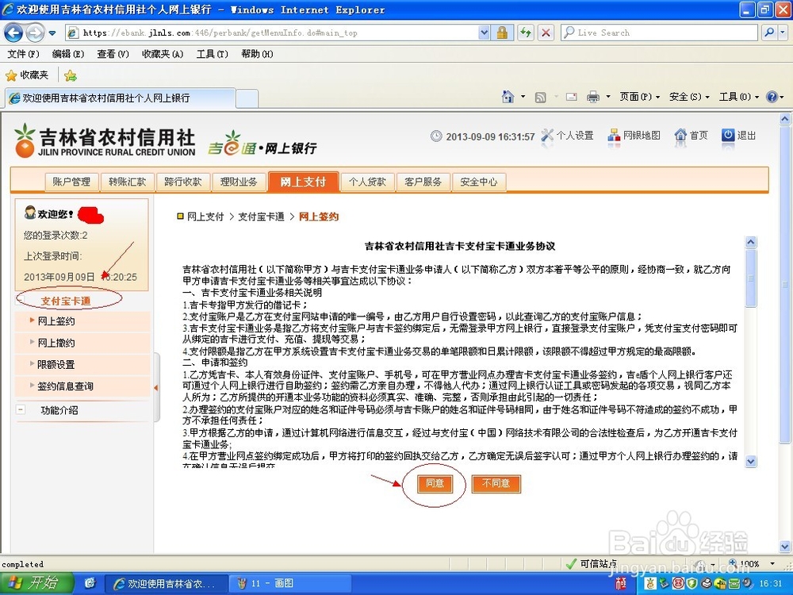Open the 收藏夹 favorites star button
Screen dimensions: 793x595
click(x=27, y=75)
